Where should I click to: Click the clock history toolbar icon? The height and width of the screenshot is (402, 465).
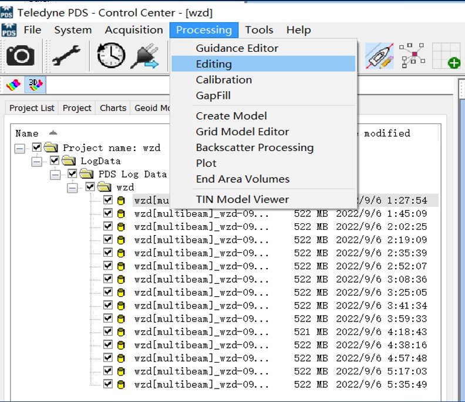pos(111,55)
